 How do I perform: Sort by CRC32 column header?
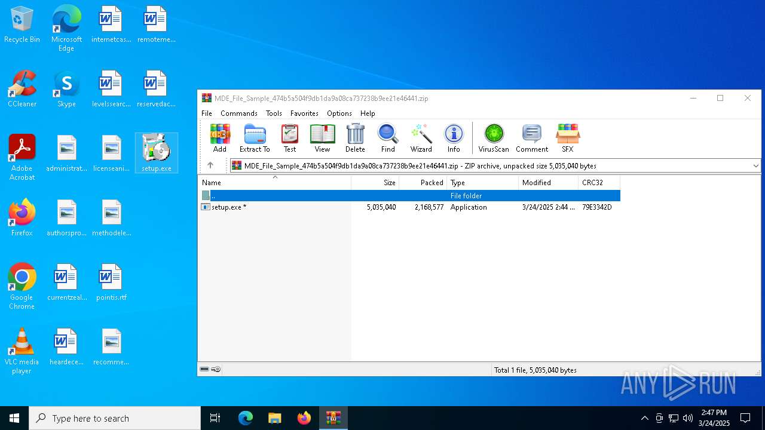tap(599, 183)
